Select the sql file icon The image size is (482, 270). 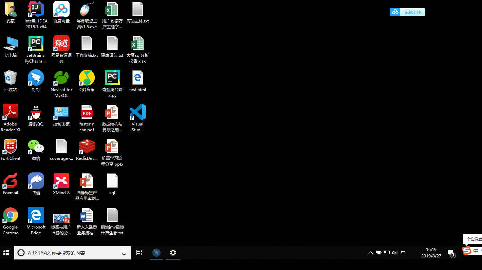(x=112, y=184)
